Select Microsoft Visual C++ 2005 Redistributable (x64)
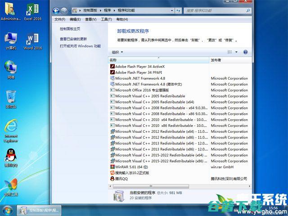The image size is (288, 216). (154, 102)
